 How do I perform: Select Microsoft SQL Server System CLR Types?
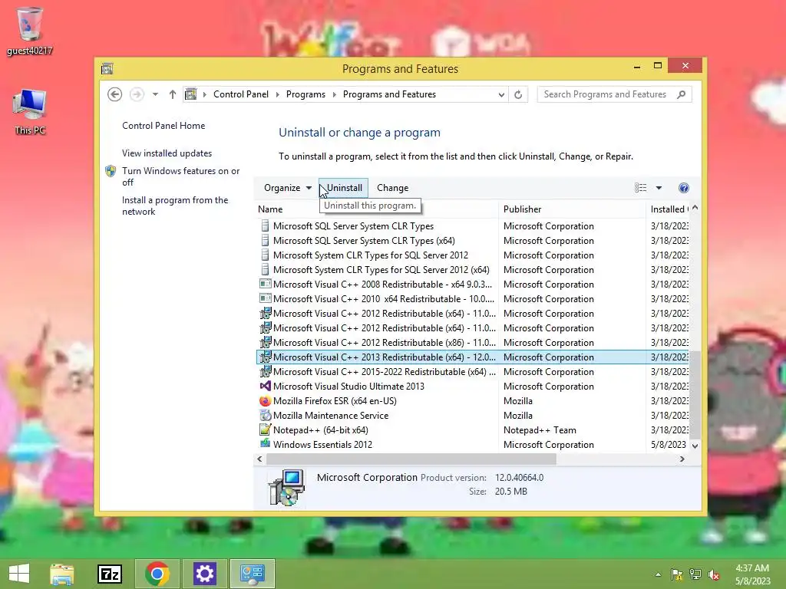tap(353, 226)
